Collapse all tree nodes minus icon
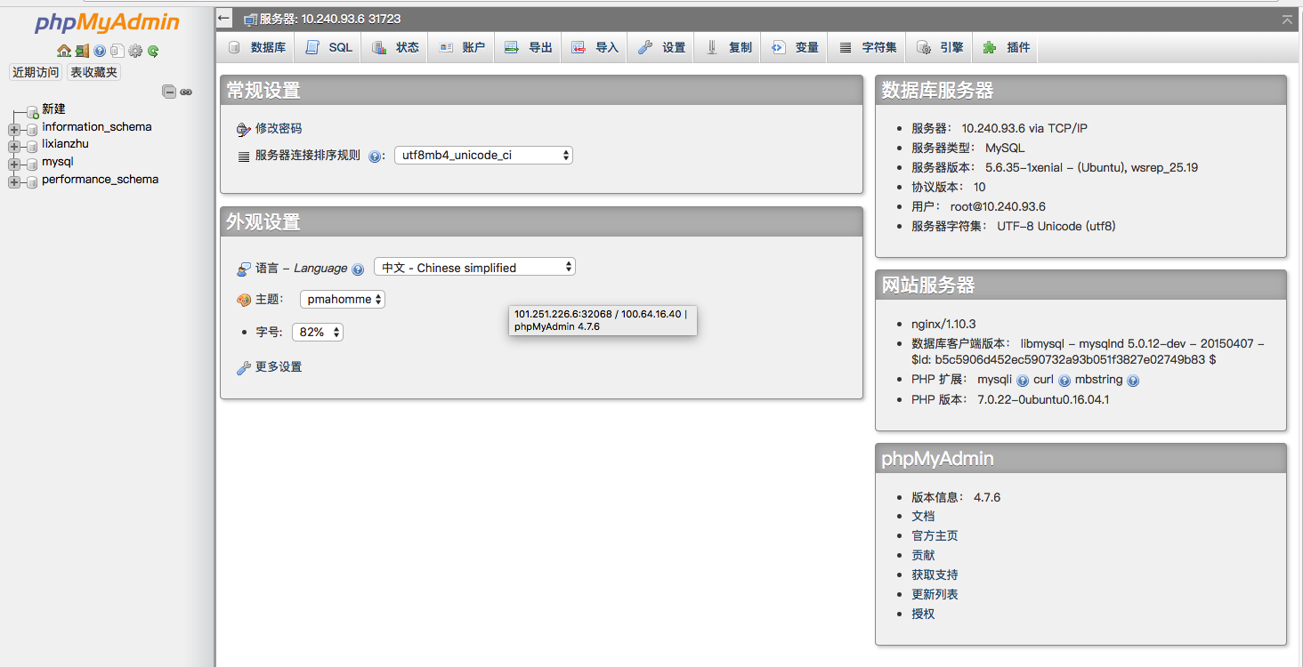The height and width of the screenshot is (667, 1303). coord(169,92)
